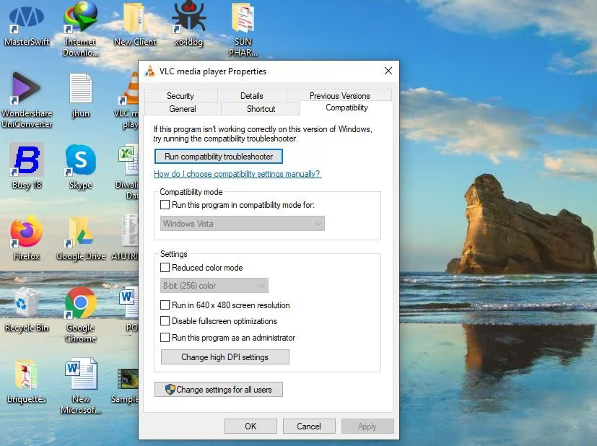597x446 pixels.
Task: Enable Run this program in compatibility mode
Action: click(x=165, y=205)
